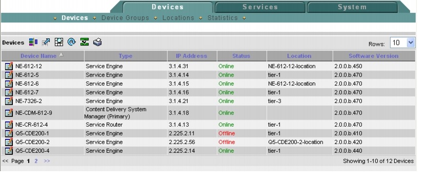Click the device name Q5-CDE200-2
This screenshot has width=430, height=187.
(x=32, y=142)
